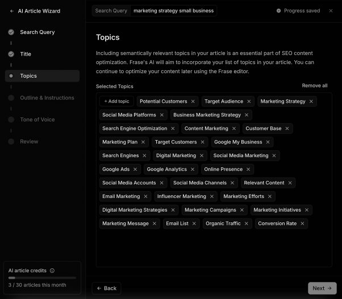Remove the Online Presence topic
This screenshot has width=342, height=299.
coord(248,169)
